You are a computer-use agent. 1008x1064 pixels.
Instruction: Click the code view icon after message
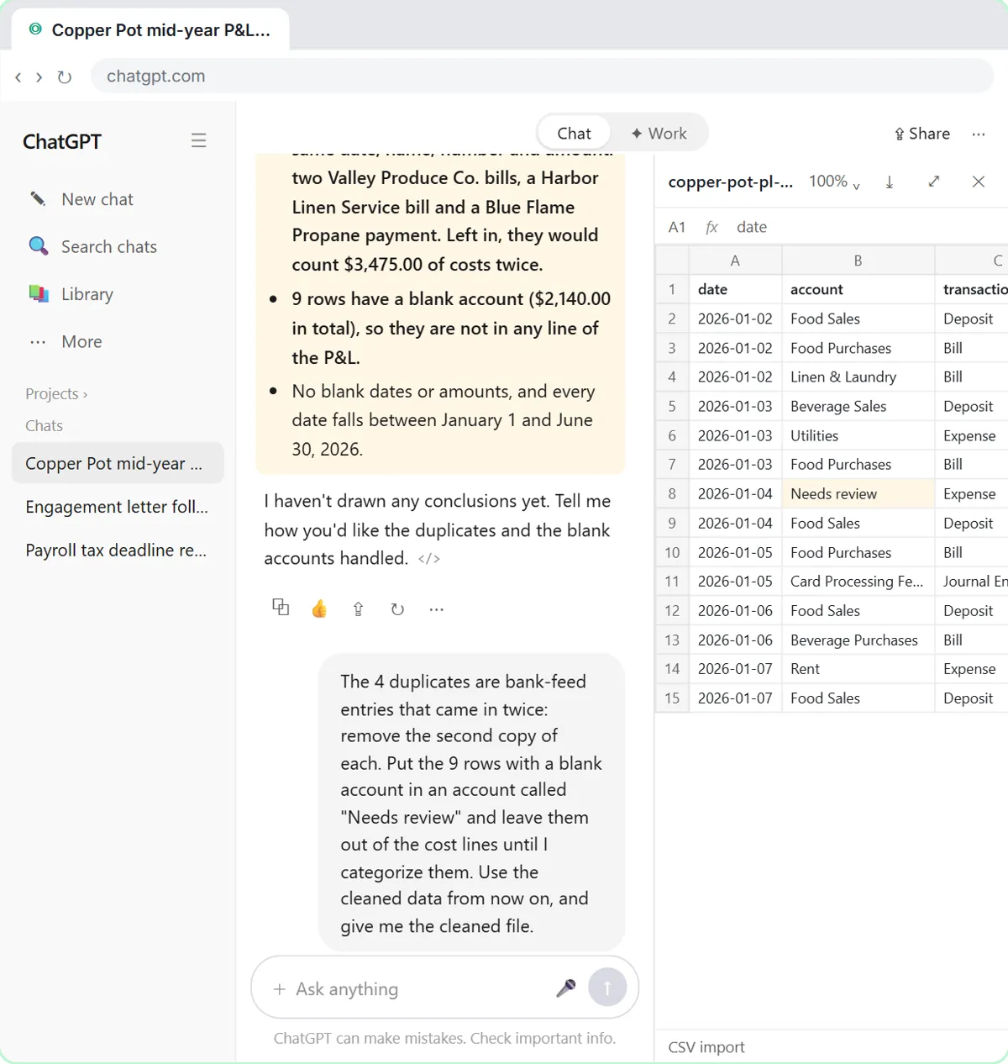click(429, 559)
